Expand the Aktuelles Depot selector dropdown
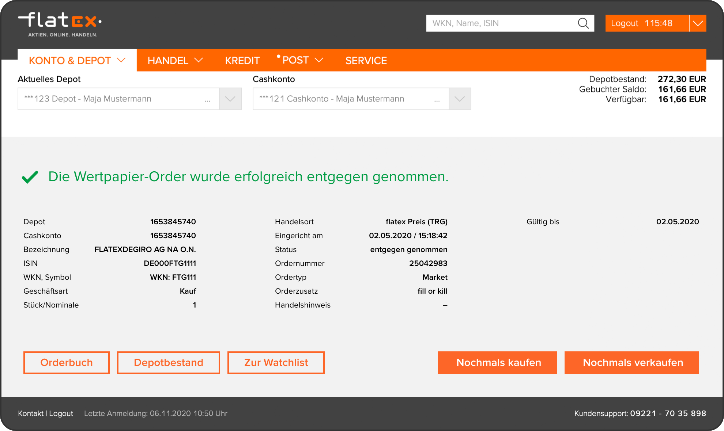This screenshot has width=724, height=431. click(x=230, y=99)
